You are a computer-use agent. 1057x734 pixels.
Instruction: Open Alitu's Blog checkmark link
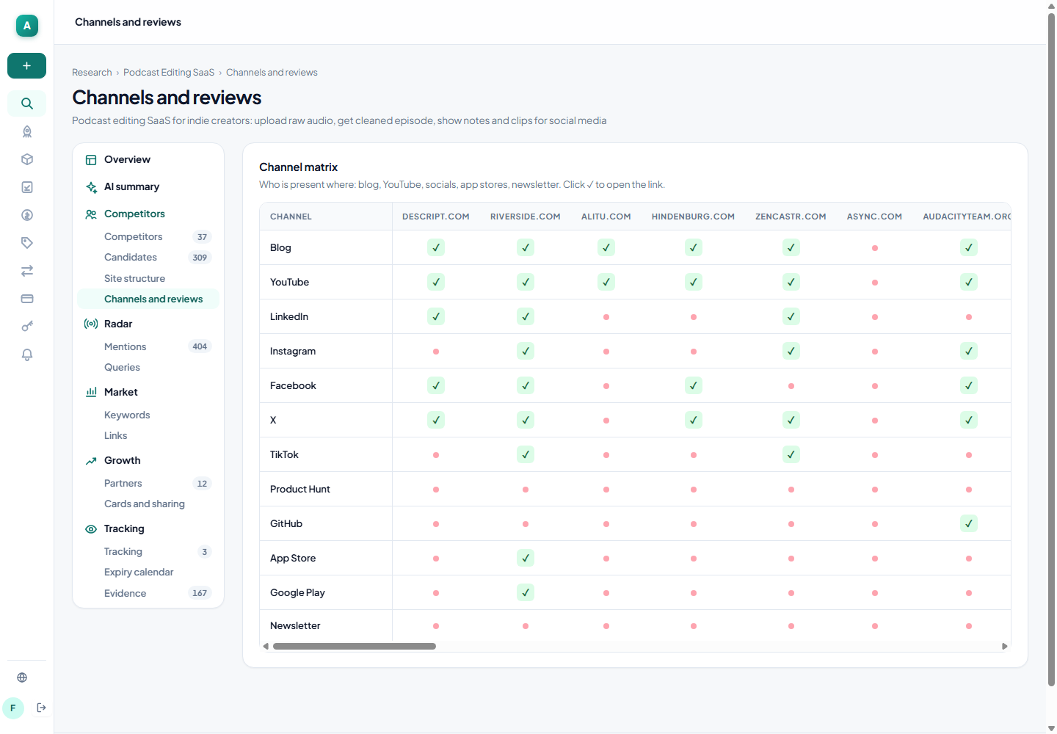click(x=606, y=247)
